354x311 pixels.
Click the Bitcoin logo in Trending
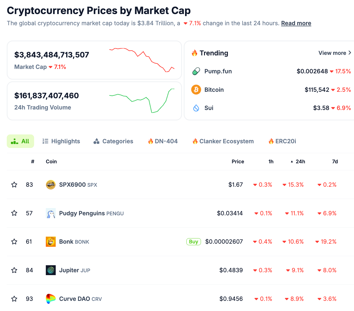(x=196, y=89)
